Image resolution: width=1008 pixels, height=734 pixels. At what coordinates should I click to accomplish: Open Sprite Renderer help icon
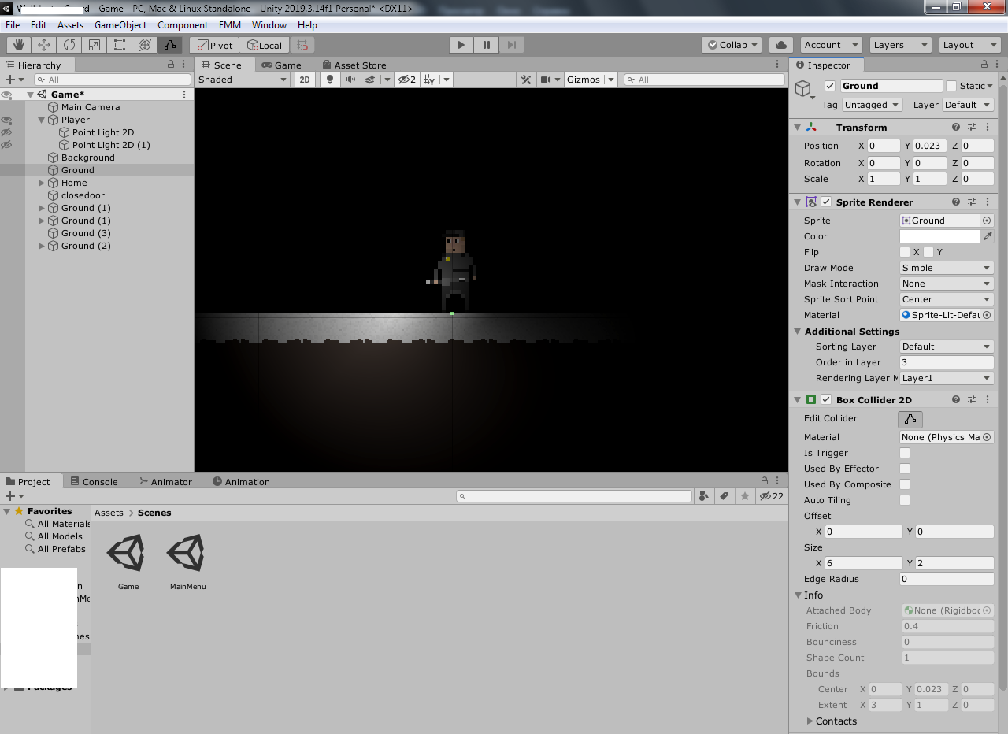click(956, 202)
